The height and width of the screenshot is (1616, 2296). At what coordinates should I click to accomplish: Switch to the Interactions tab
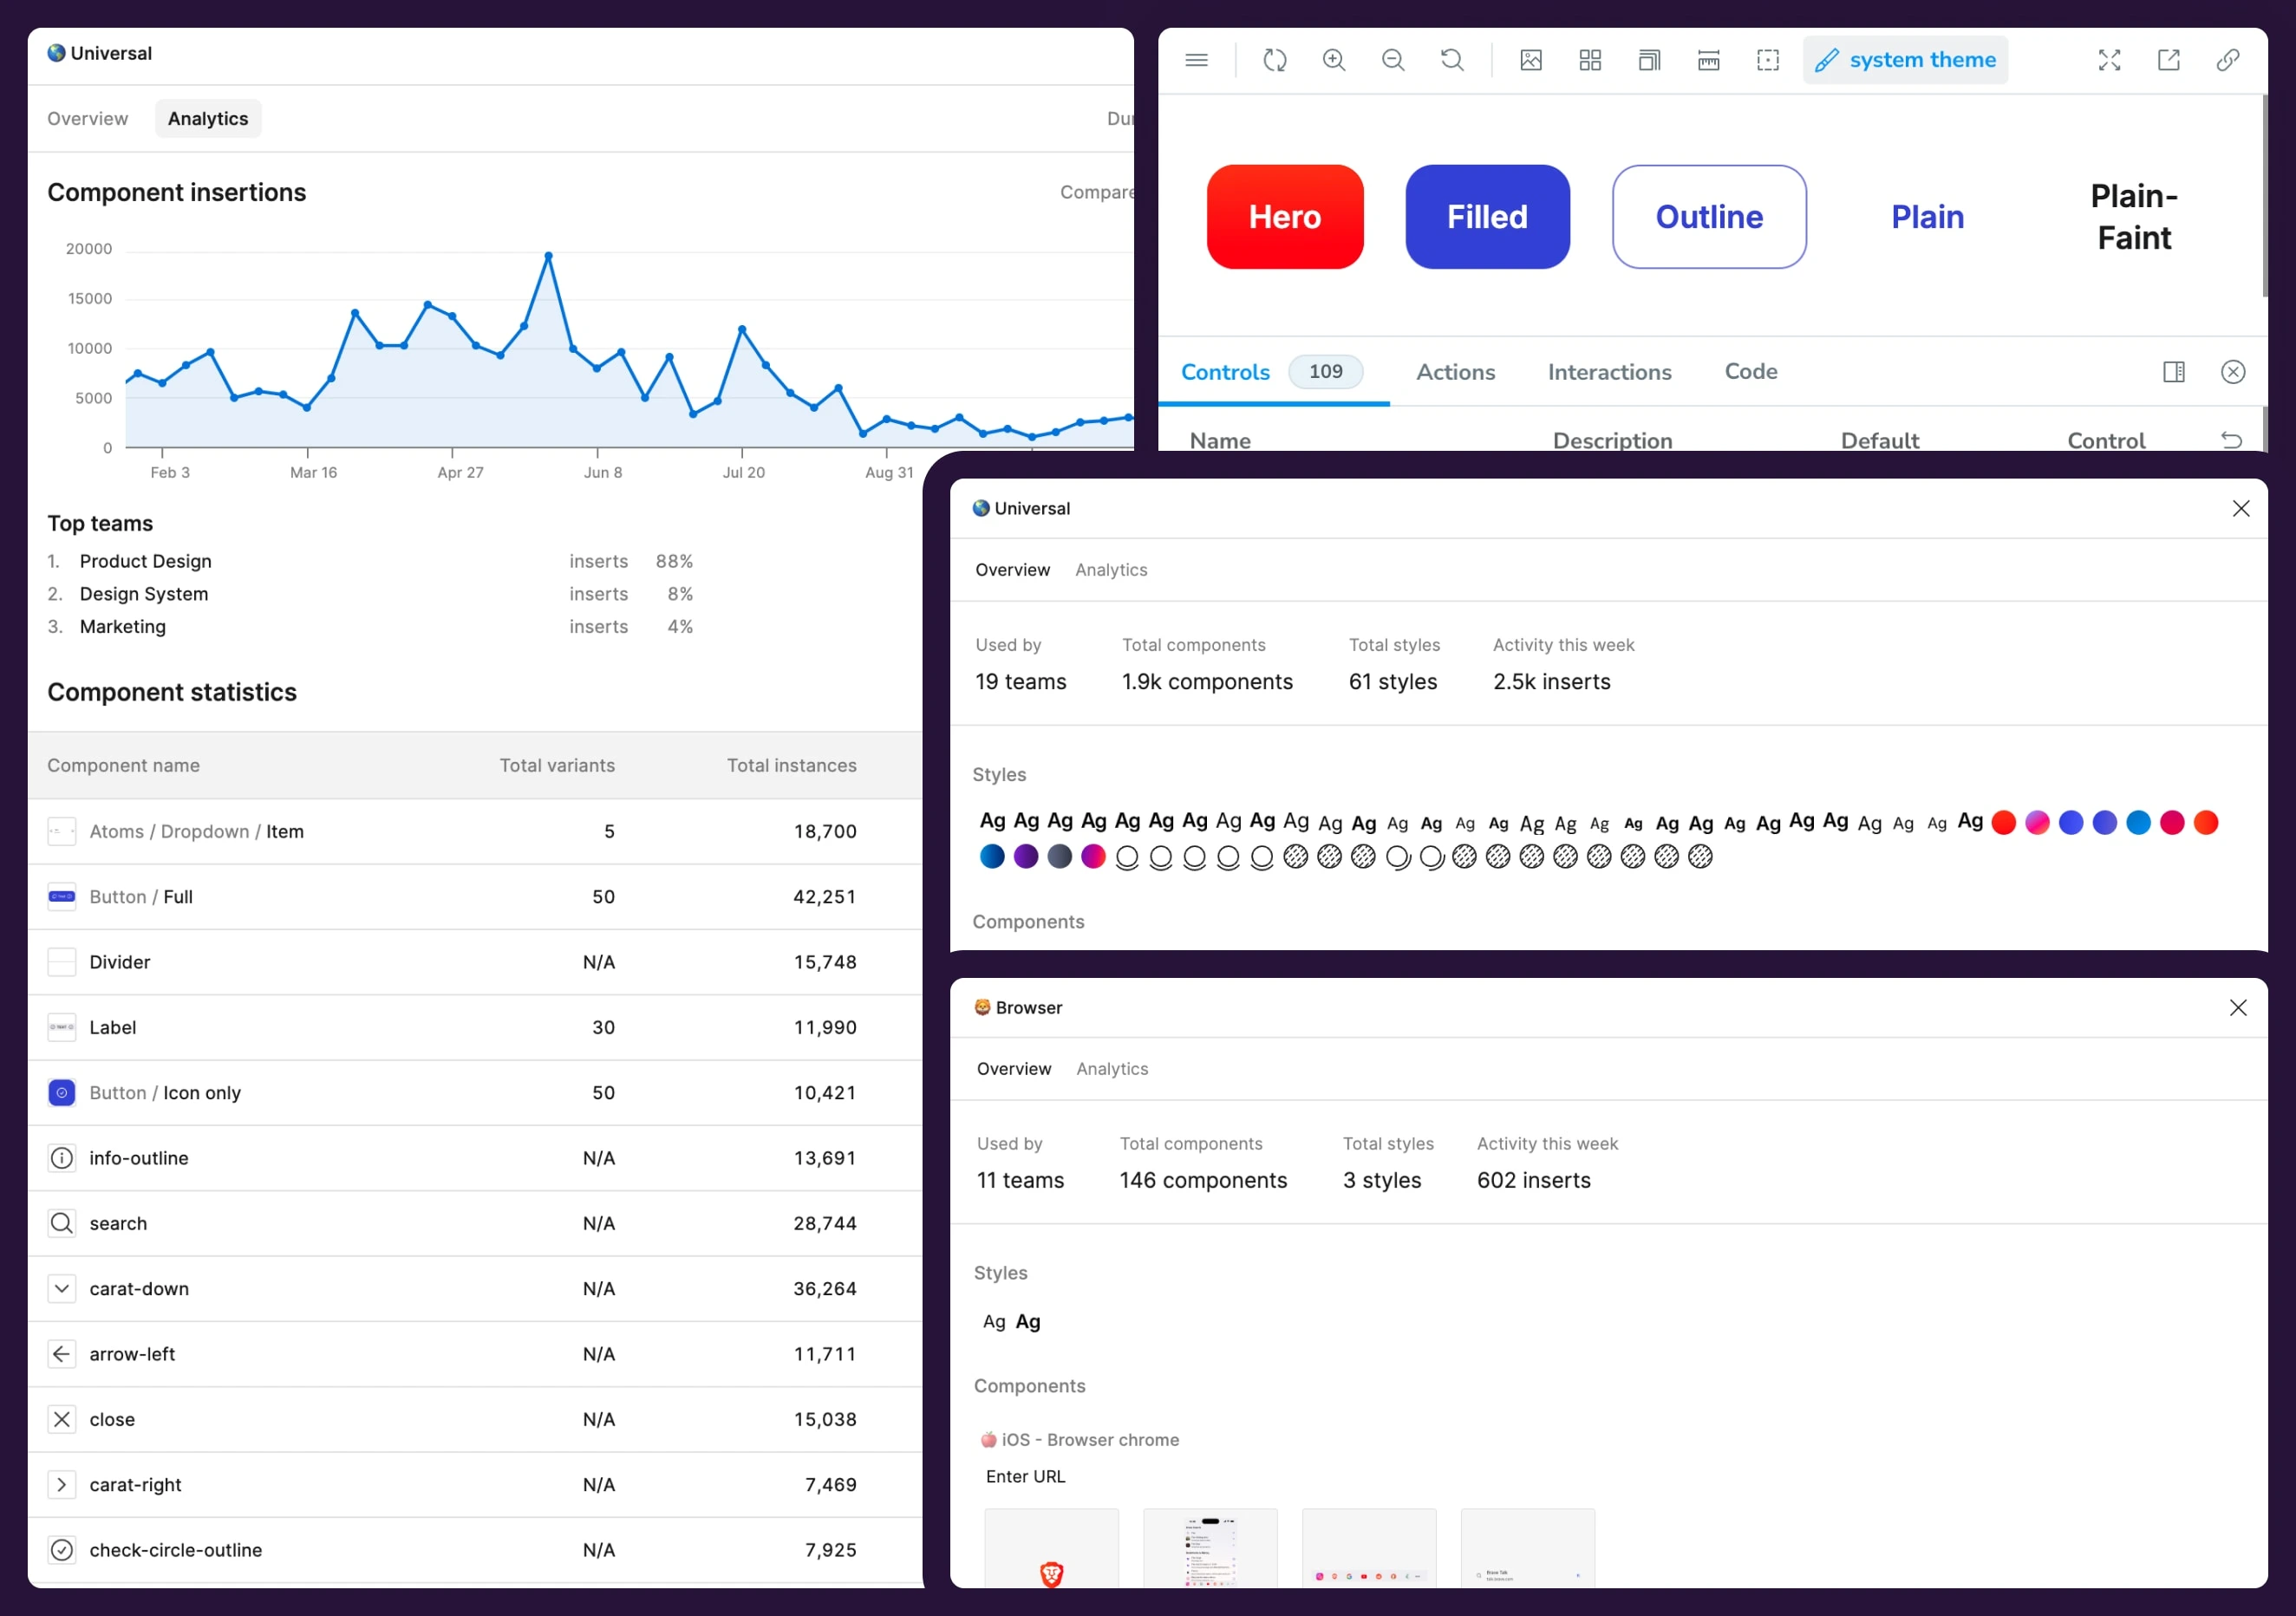1609,372
